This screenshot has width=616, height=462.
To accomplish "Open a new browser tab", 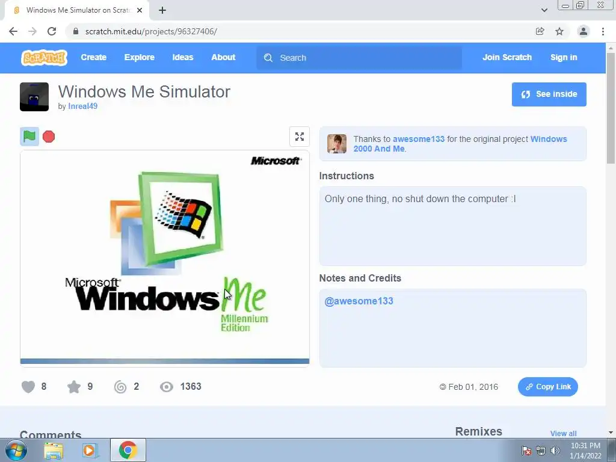I will tap(162, 10).
